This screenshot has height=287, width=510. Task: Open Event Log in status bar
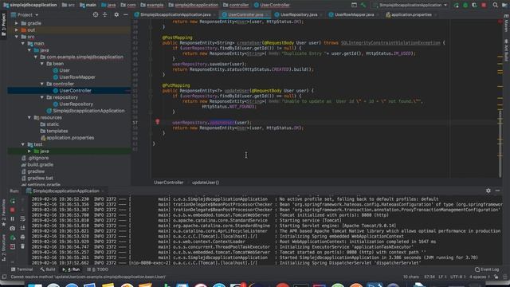click(x=487, y=269)
